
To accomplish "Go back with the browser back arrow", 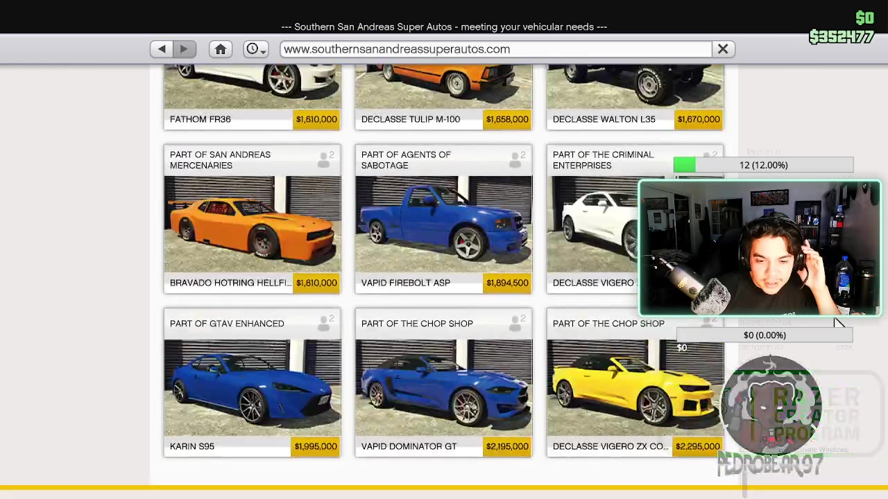I will [162, 49].
